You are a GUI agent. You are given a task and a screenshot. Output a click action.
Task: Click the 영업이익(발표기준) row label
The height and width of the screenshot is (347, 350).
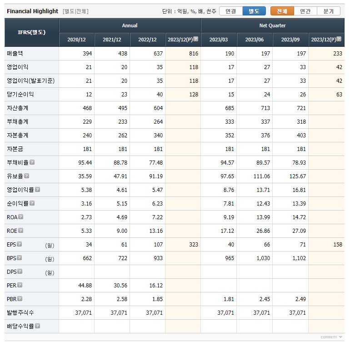click(x=31, y=80)
